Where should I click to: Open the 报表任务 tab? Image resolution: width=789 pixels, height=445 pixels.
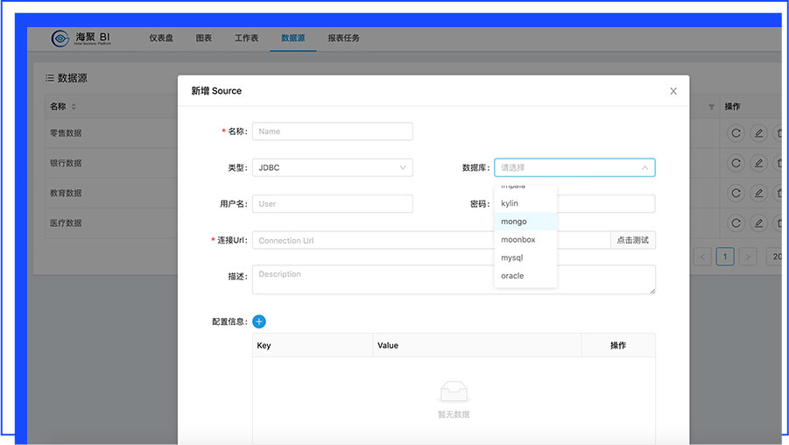coord(343,39)
